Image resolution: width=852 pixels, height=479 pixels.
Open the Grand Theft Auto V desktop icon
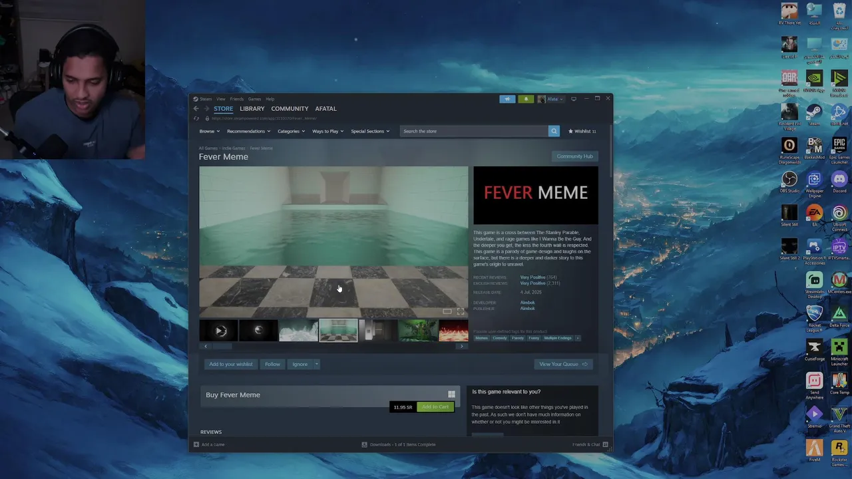pyautogui.click(x=839, y=420)
